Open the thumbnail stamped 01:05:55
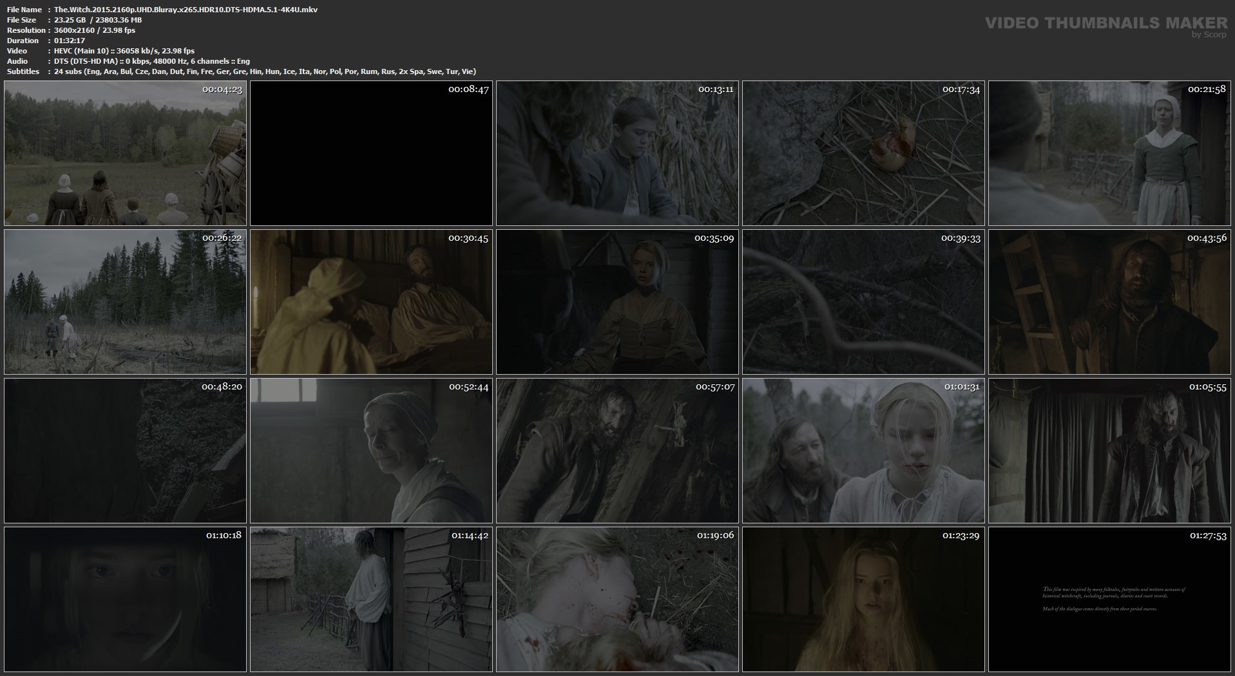The image size is (1235, 676). [1109, 451]
